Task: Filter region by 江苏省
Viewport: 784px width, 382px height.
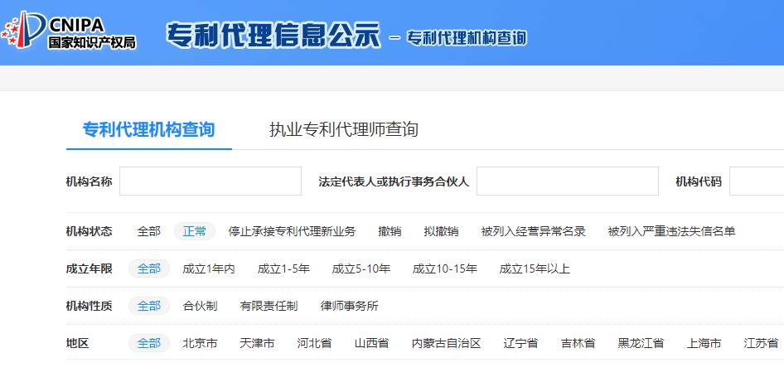Action: pyautogui.click(x=761, y=344)
